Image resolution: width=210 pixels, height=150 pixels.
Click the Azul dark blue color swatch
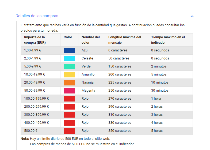pyautogui.click(x=69, y=50)
